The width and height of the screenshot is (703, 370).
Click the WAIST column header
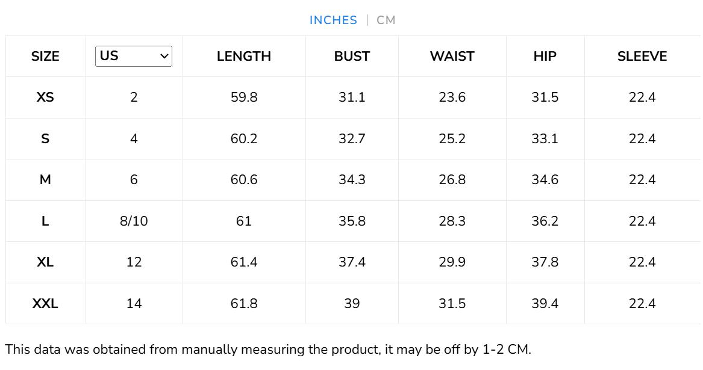pos(452,57)
